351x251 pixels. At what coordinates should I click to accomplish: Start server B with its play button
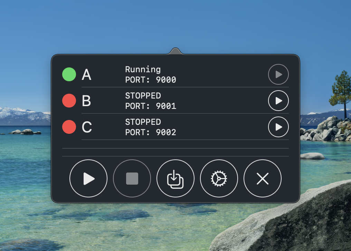point(278,101)
